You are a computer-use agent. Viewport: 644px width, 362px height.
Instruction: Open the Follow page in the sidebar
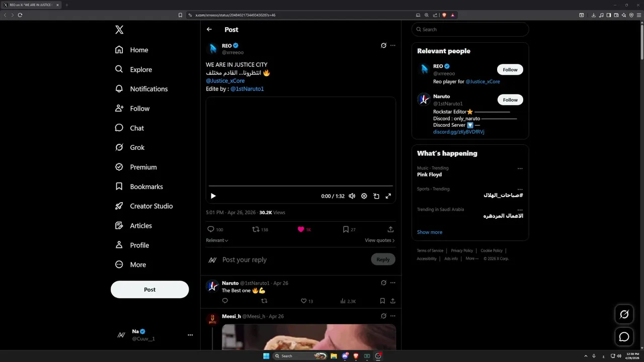pyautogui.click(x=132, y=109)
